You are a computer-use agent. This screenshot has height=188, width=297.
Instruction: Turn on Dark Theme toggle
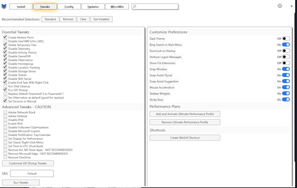click(x=286, y=38)
